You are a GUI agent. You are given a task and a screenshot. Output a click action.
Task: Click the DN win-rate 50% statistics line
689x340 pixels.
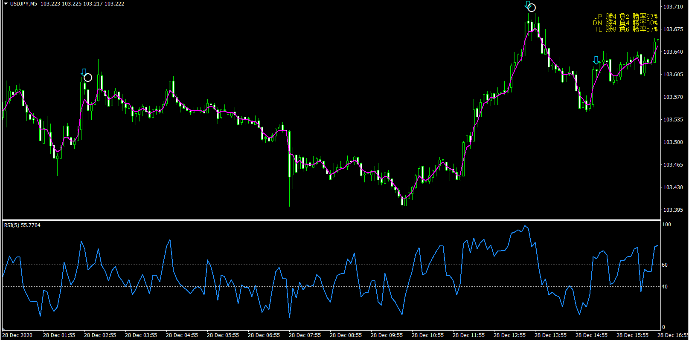[x=625, y=23]
